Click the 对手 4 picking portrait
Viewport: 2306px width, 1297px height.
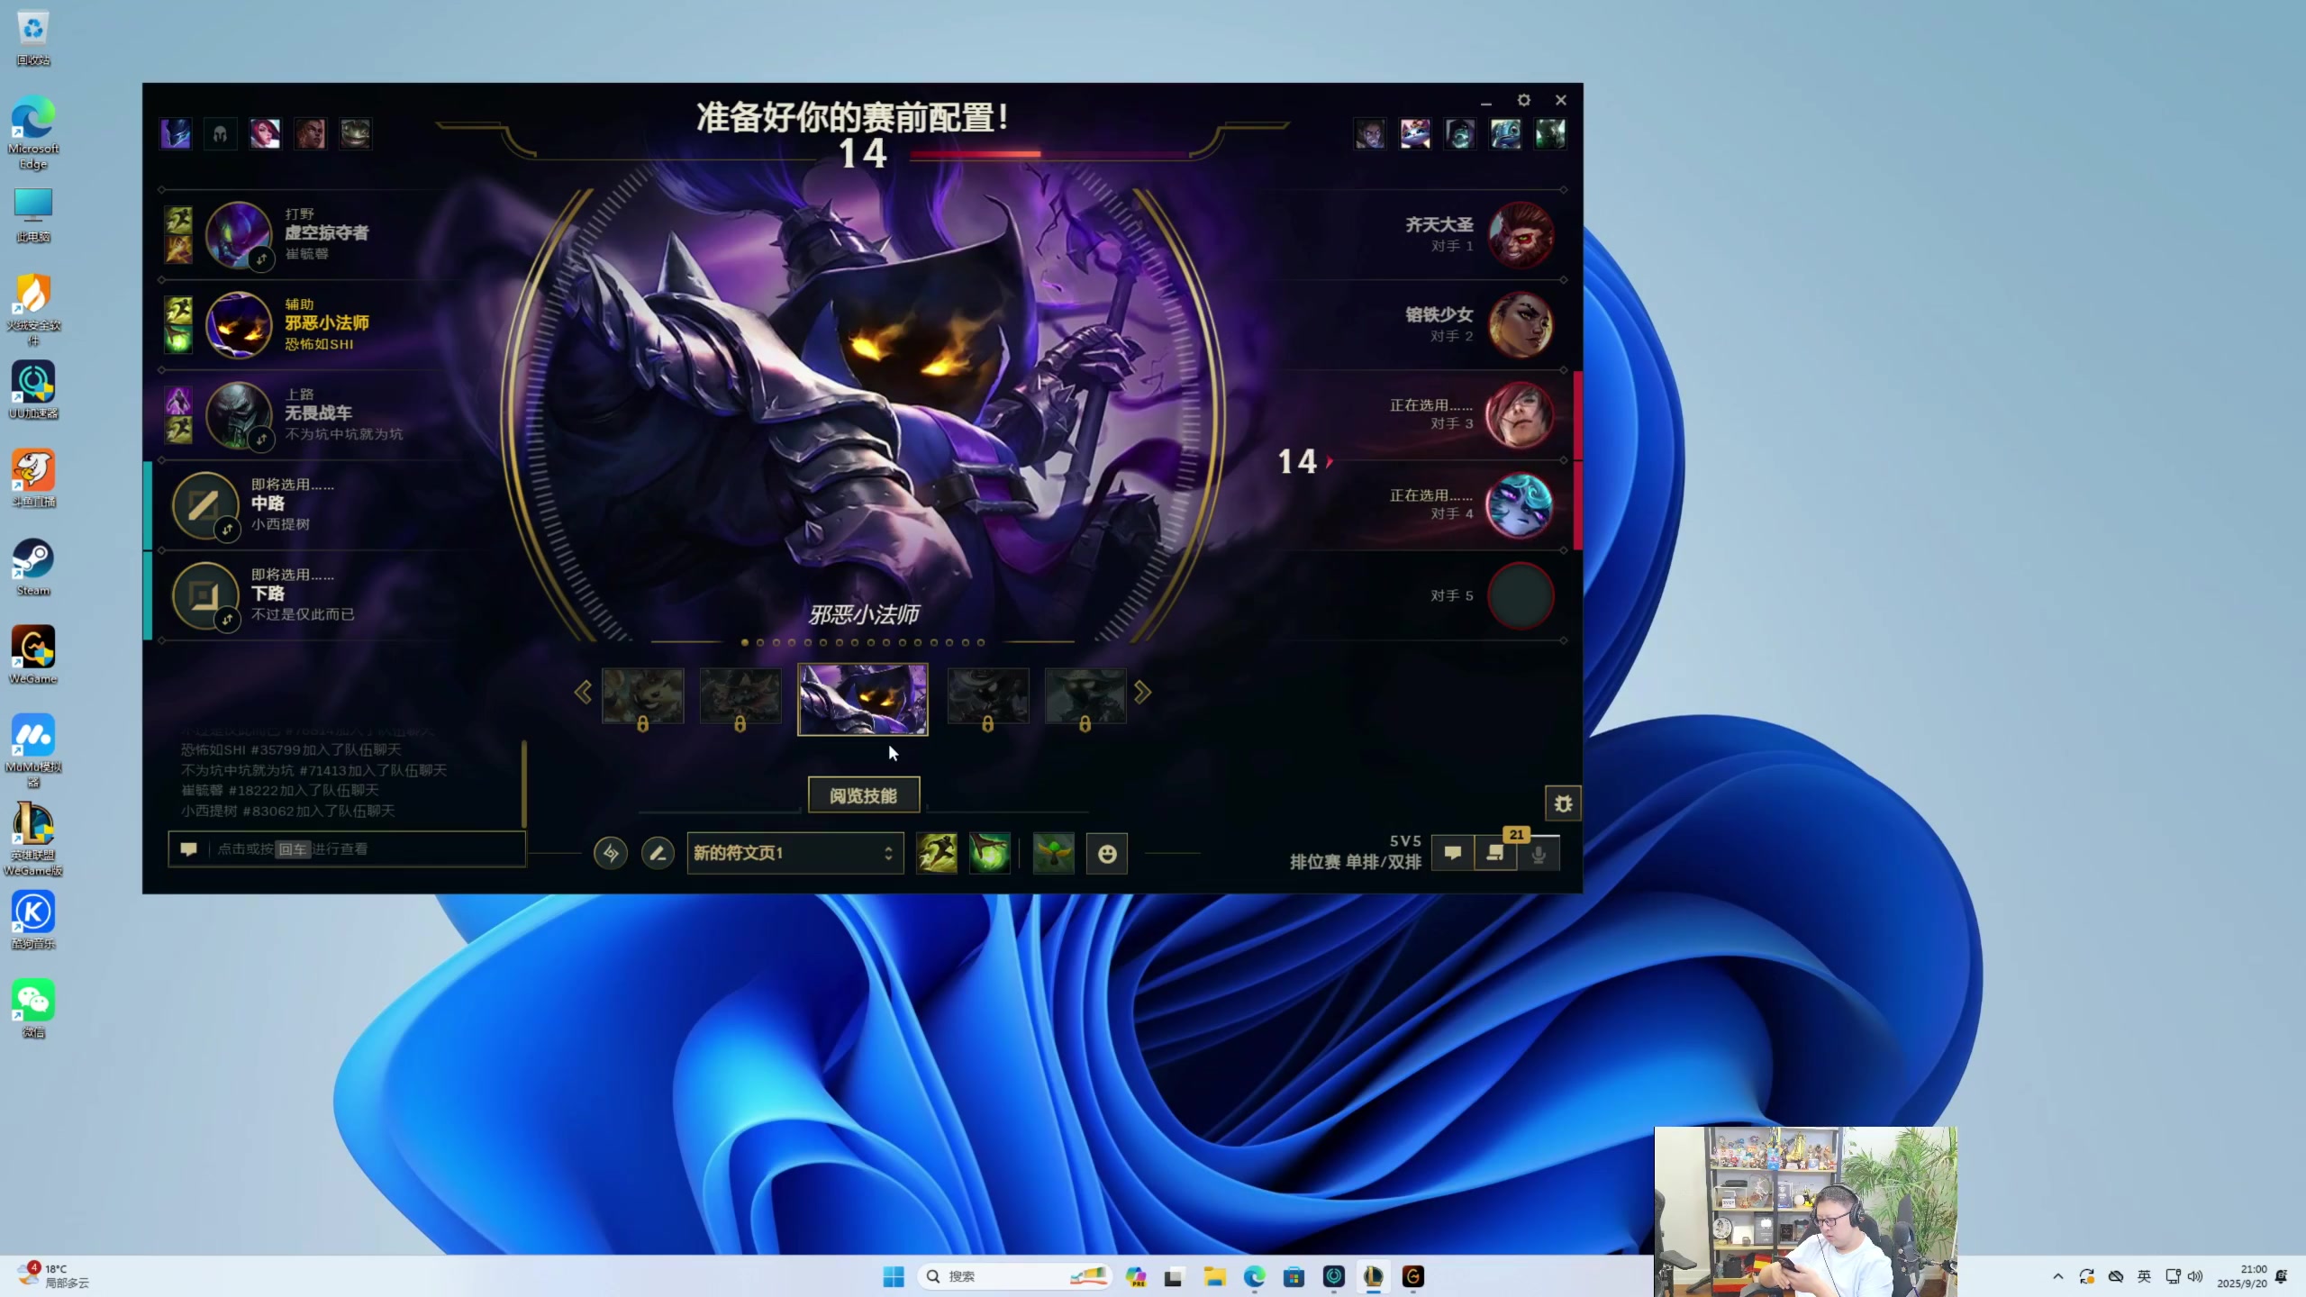pos(1520,505)
